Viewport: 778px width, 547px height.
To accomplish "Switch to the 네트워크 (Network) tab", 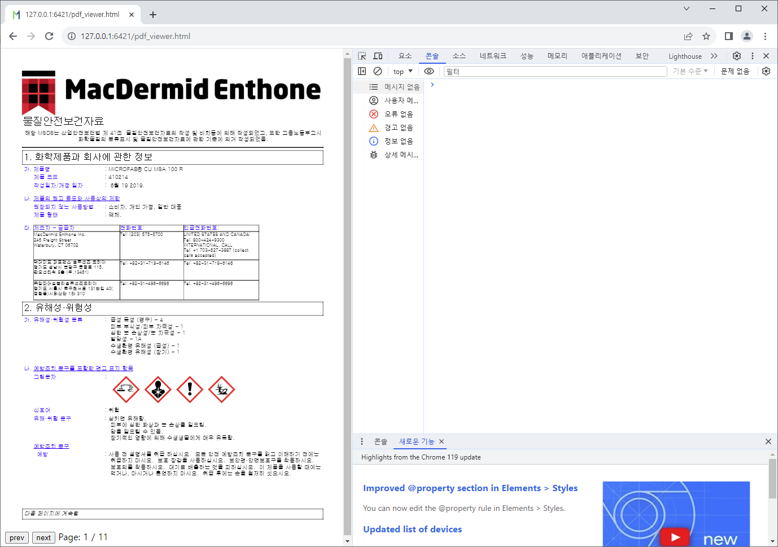I will click(493, 56).
